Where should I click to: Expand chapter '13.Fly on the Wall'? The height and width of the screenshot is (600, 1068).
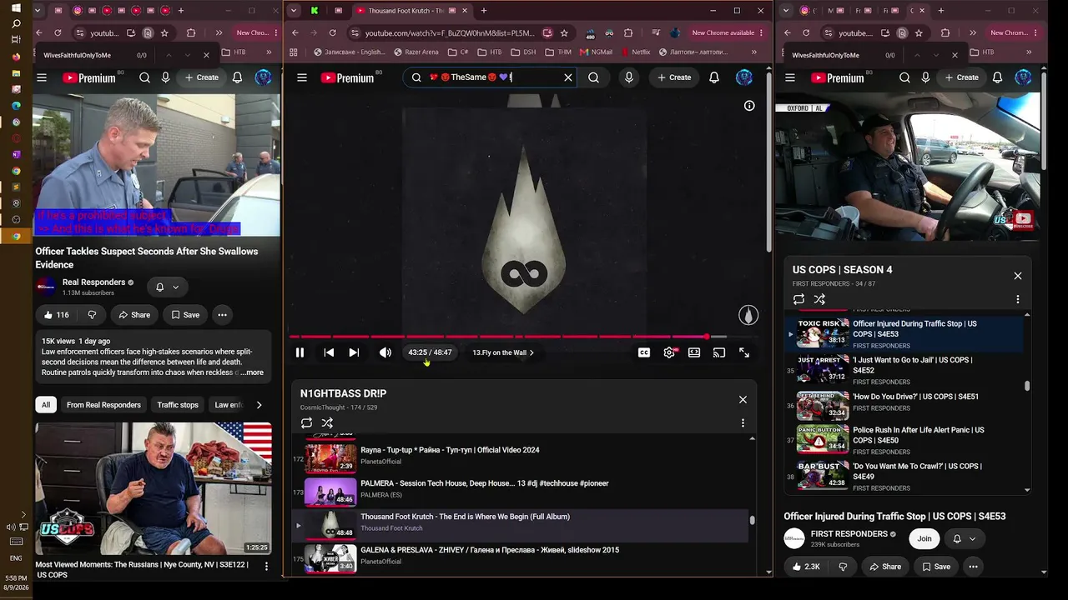pos(503,352)
